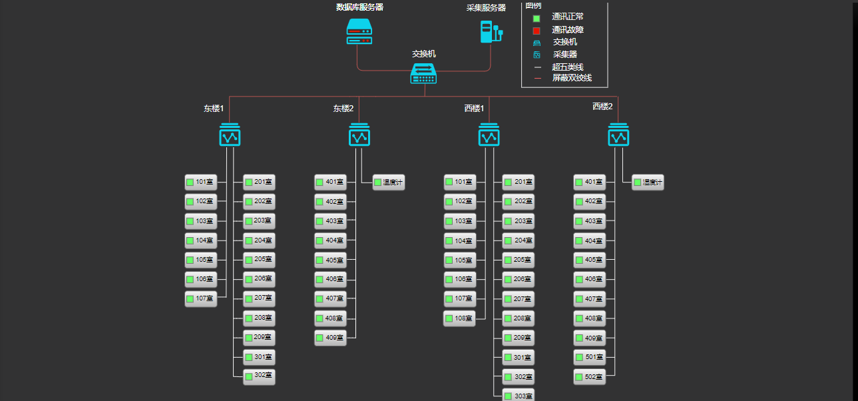Image resolution: width=858 pixels, height=401 pixels.
Task: Open the 东楼2 collector icon
Action: coord(359,135)
